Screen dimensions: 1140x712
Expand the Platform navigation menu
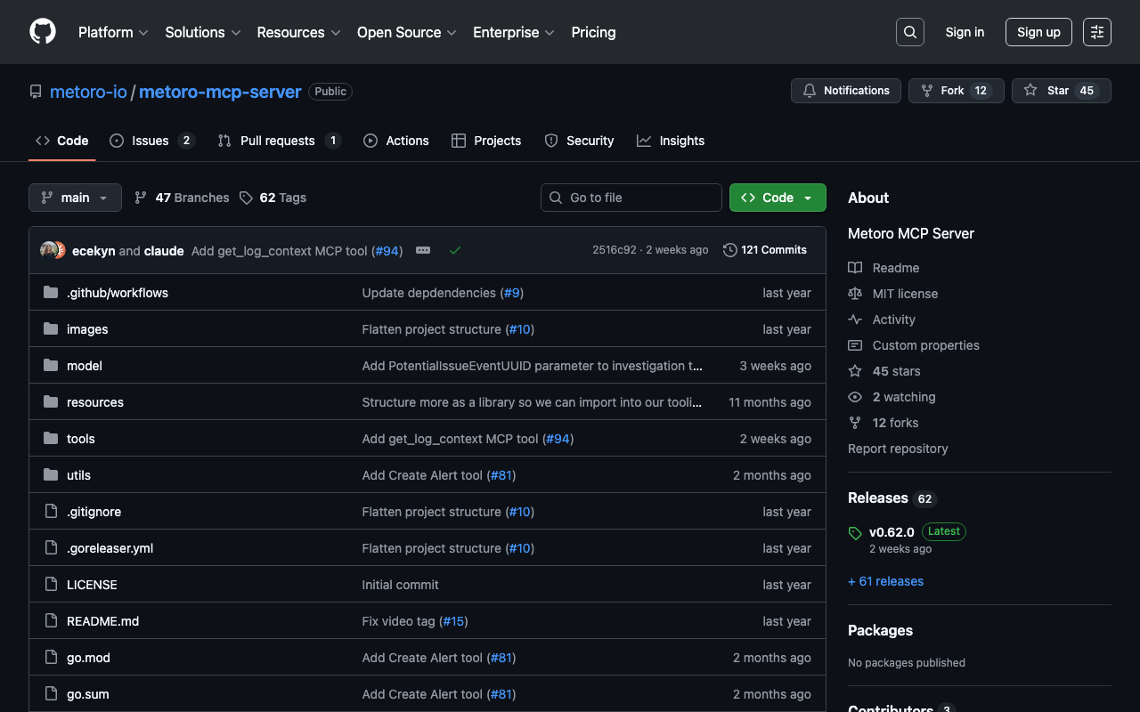click(113, 32)
